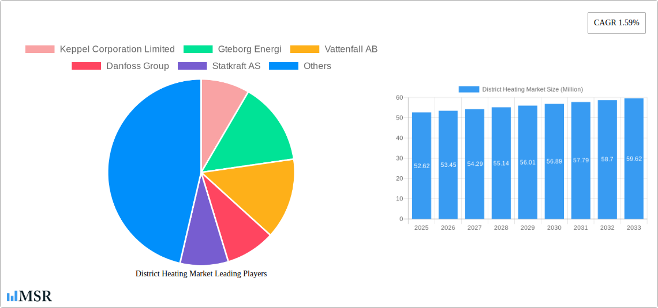Click the 2030 bar showing 56.89
The height and width of the screenshot is (308, 658).
point(554,162)
